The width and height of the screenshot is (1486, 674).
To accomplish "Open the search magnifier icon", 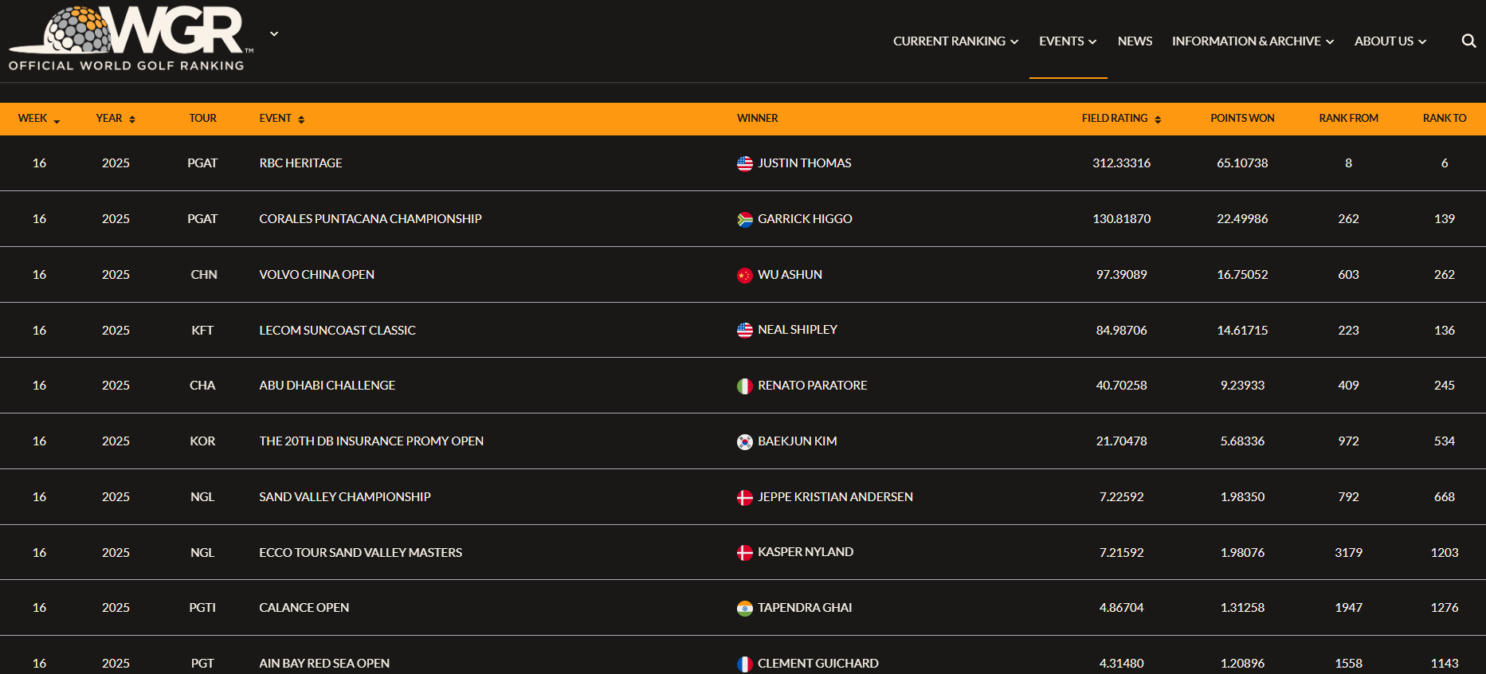I will tap(1468, 41).
